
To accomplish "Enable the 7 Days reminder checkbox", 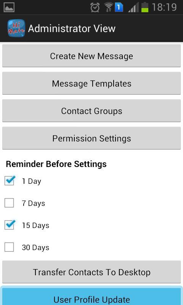I will tap(9, 203).
